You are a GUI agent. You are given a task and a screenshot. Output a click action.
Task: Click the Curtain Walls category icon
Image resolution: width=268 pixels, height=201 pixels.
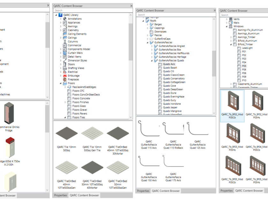(65, 53)
